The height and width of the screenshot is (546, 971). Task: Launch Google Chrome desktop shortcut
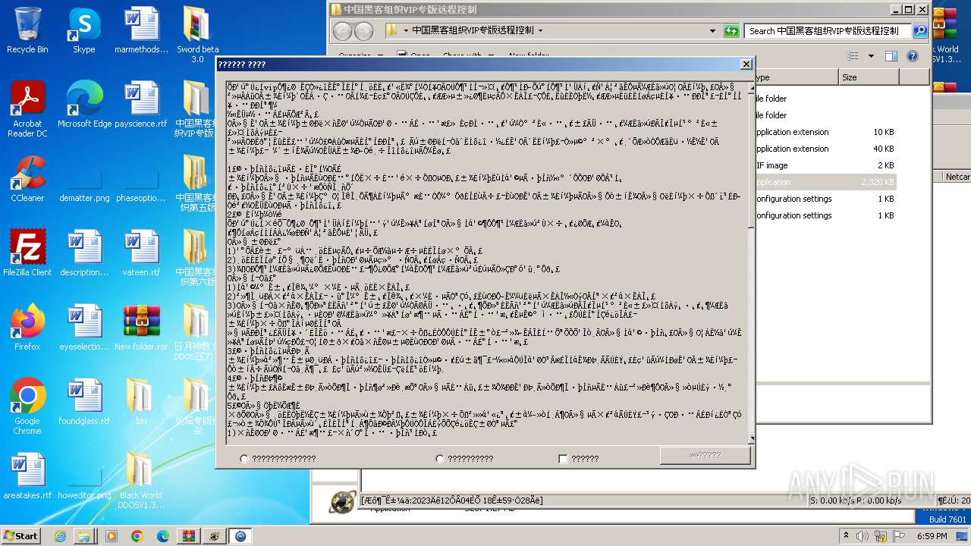pyautogui.click(x=27, y=406)
